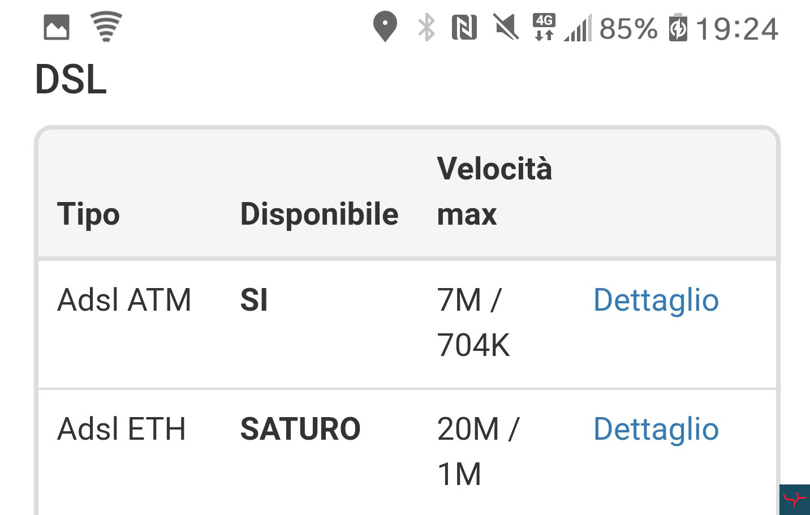The image size is (810, 515).
Task: Select the Velocità max column header
Action: (x=494, y=191)
